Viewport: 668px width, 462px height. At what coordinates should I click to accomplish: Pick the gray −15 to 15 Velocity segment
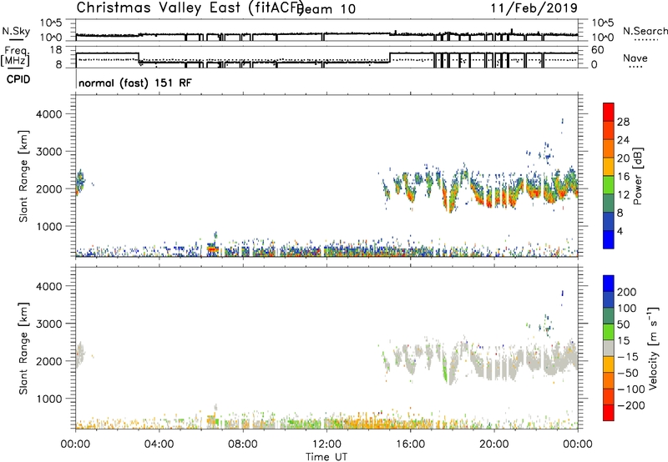tap(609, 349)
